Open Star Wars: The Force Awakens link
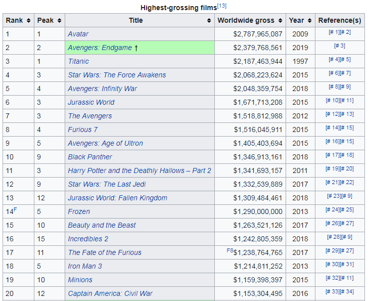Image resolution: width=368 pixels, height=301 pixels. point(117,75)
